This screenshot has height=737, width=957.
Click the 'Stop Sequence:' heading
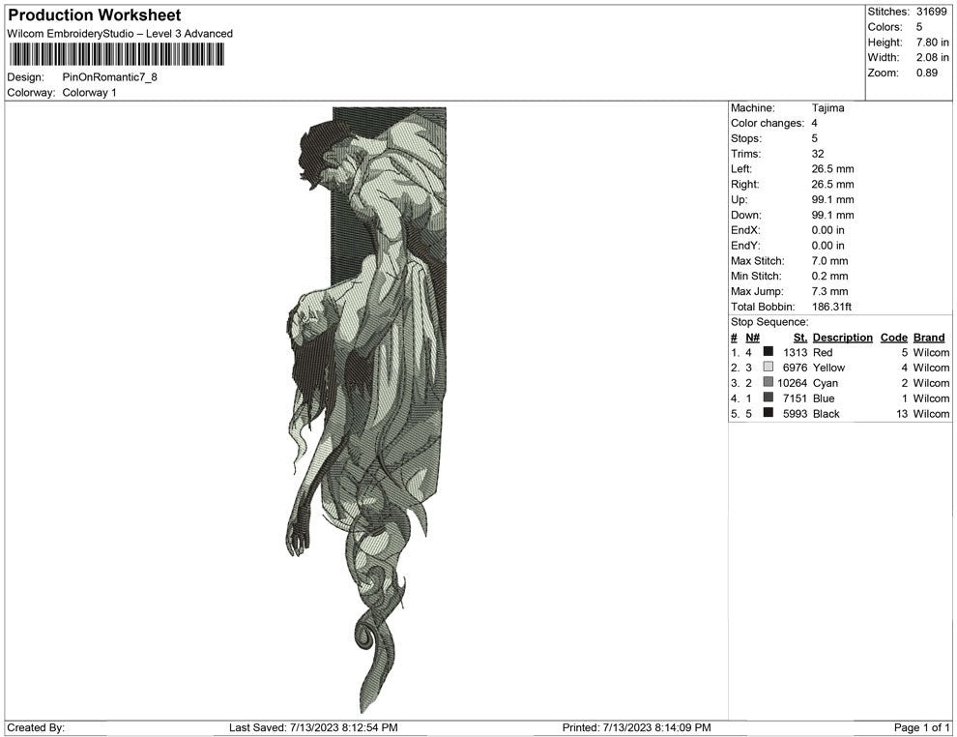[x=769, y=322]
